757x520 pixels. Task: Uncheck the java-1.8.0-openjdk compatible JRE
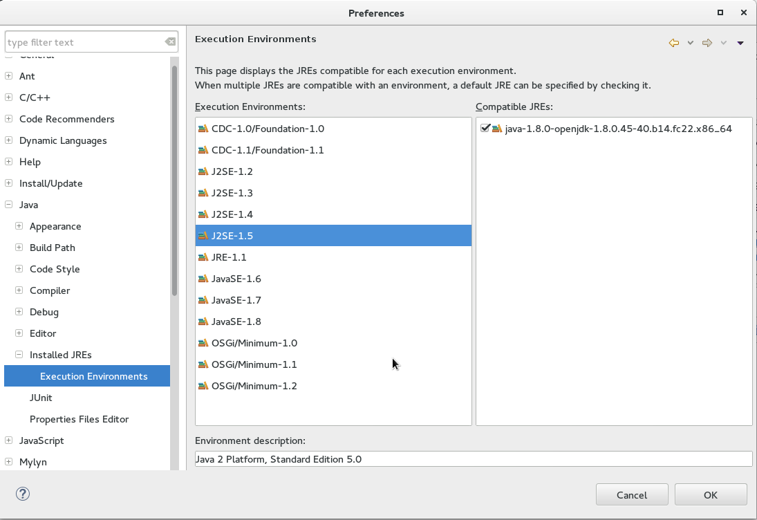pyautogui.click(x=485, y=127)
